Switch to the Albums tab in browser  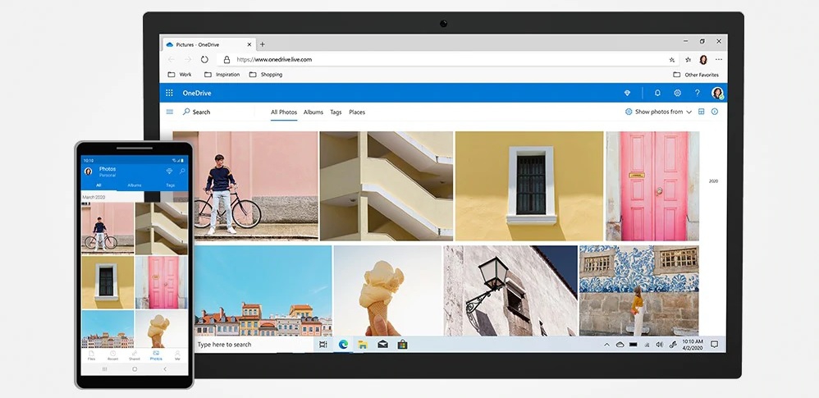pos(313,112)
